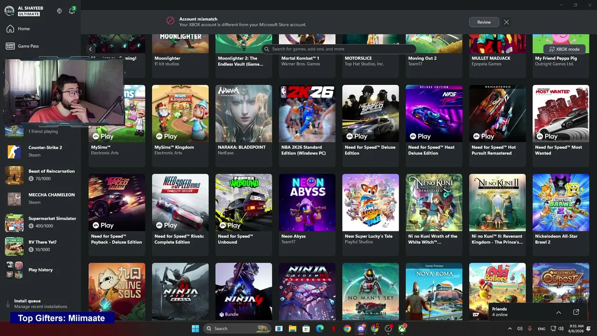Launch Microsoft Edge from the taskbar
Image resolution: width=597 pixels, height=336 pixels.
pos(320,329)
